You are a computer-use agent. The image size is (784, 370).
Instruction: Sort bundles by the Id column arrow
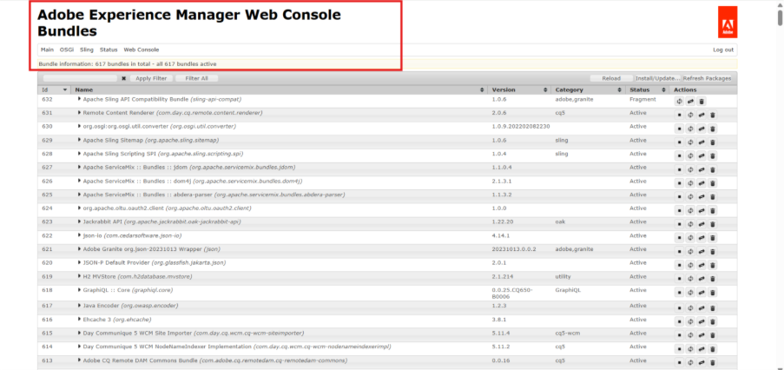[x=64, y=90]
